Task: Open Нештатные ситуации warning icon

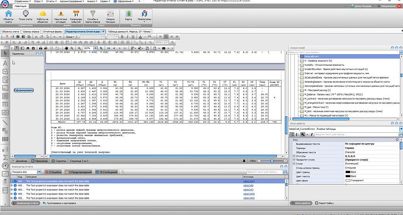Action: tap(61, 17)
